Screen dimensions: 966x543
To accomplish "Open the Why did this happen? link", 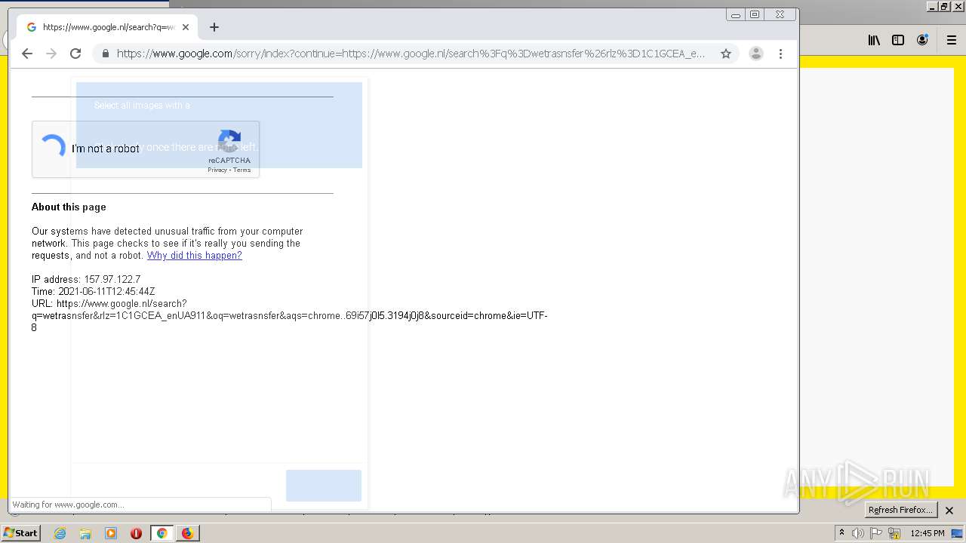I will 194,256.
